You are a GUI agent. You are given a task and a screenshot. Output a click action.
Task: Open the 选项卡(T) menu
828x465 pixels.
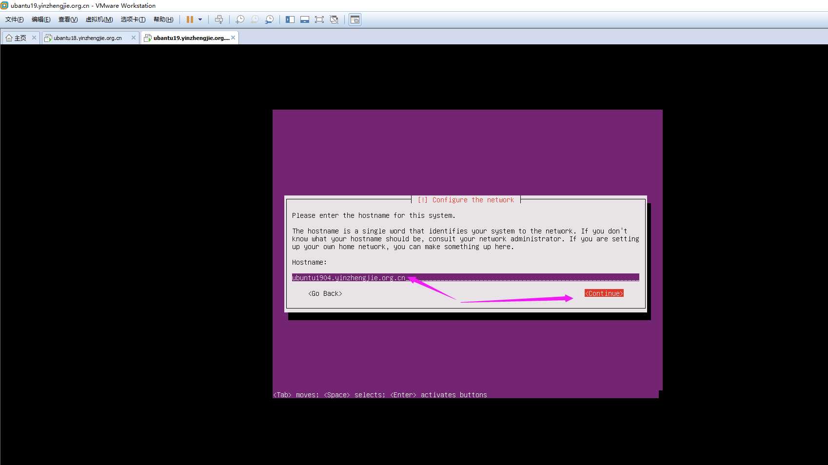pyautogui.click(x=133, y=19)
